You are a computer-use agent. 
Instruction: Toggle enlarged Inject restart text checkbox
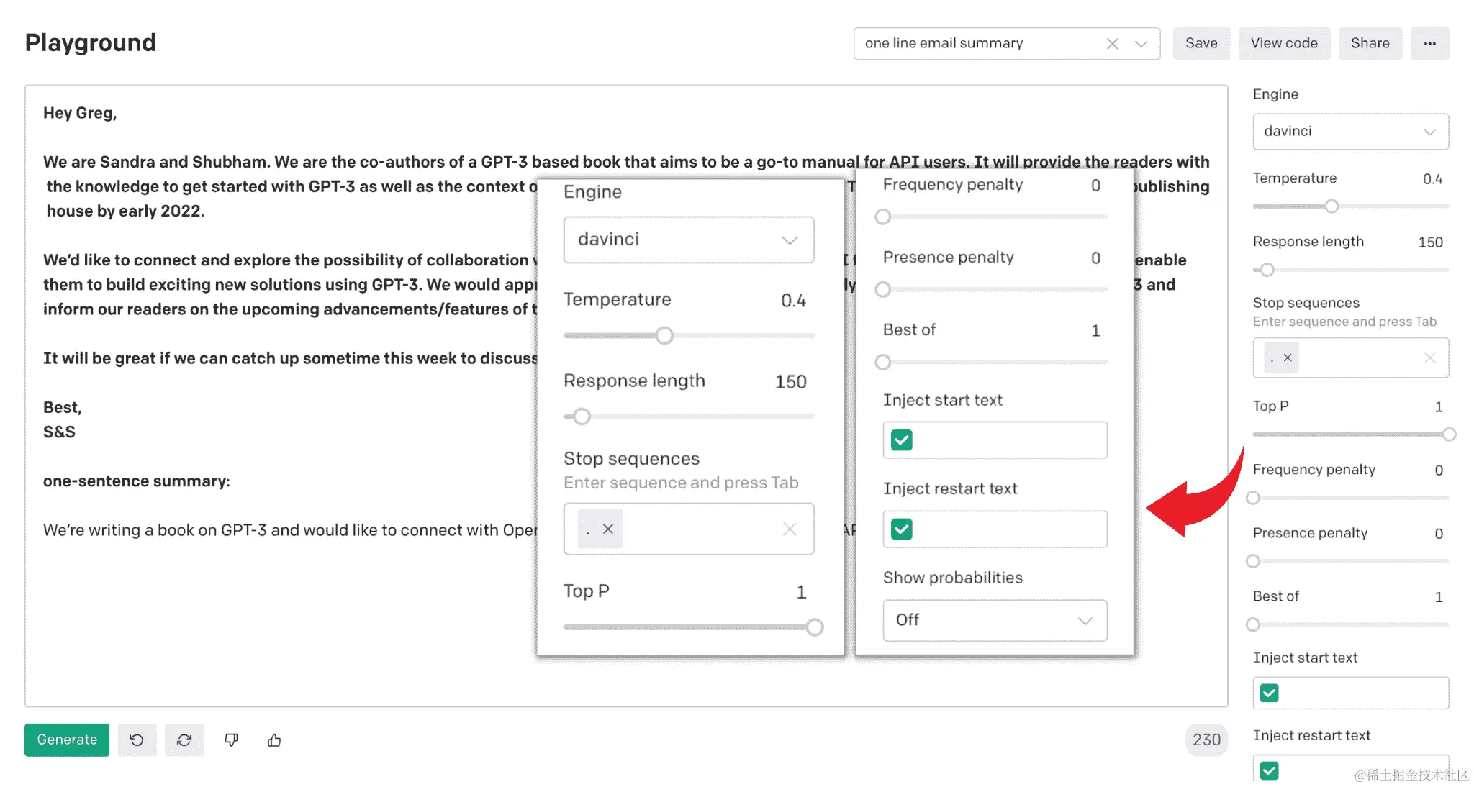901,529
